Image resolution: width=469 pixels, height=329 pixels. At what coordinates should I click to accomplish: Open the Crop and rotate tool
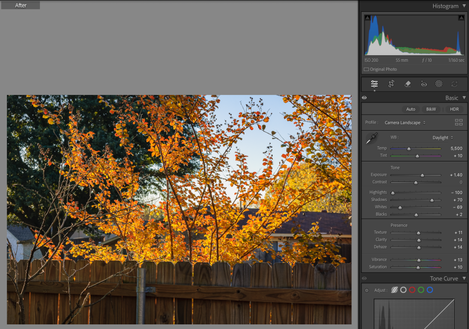[391, 84]
